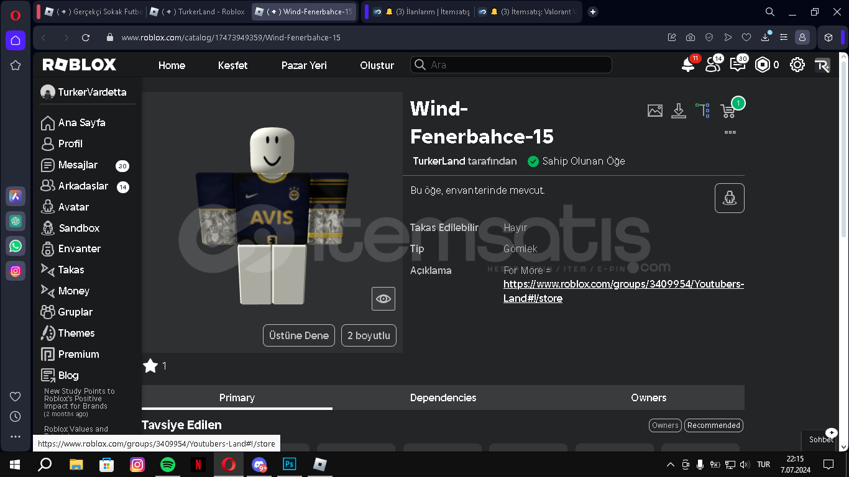Click the Roblox logo

click(x=79, y=65)
